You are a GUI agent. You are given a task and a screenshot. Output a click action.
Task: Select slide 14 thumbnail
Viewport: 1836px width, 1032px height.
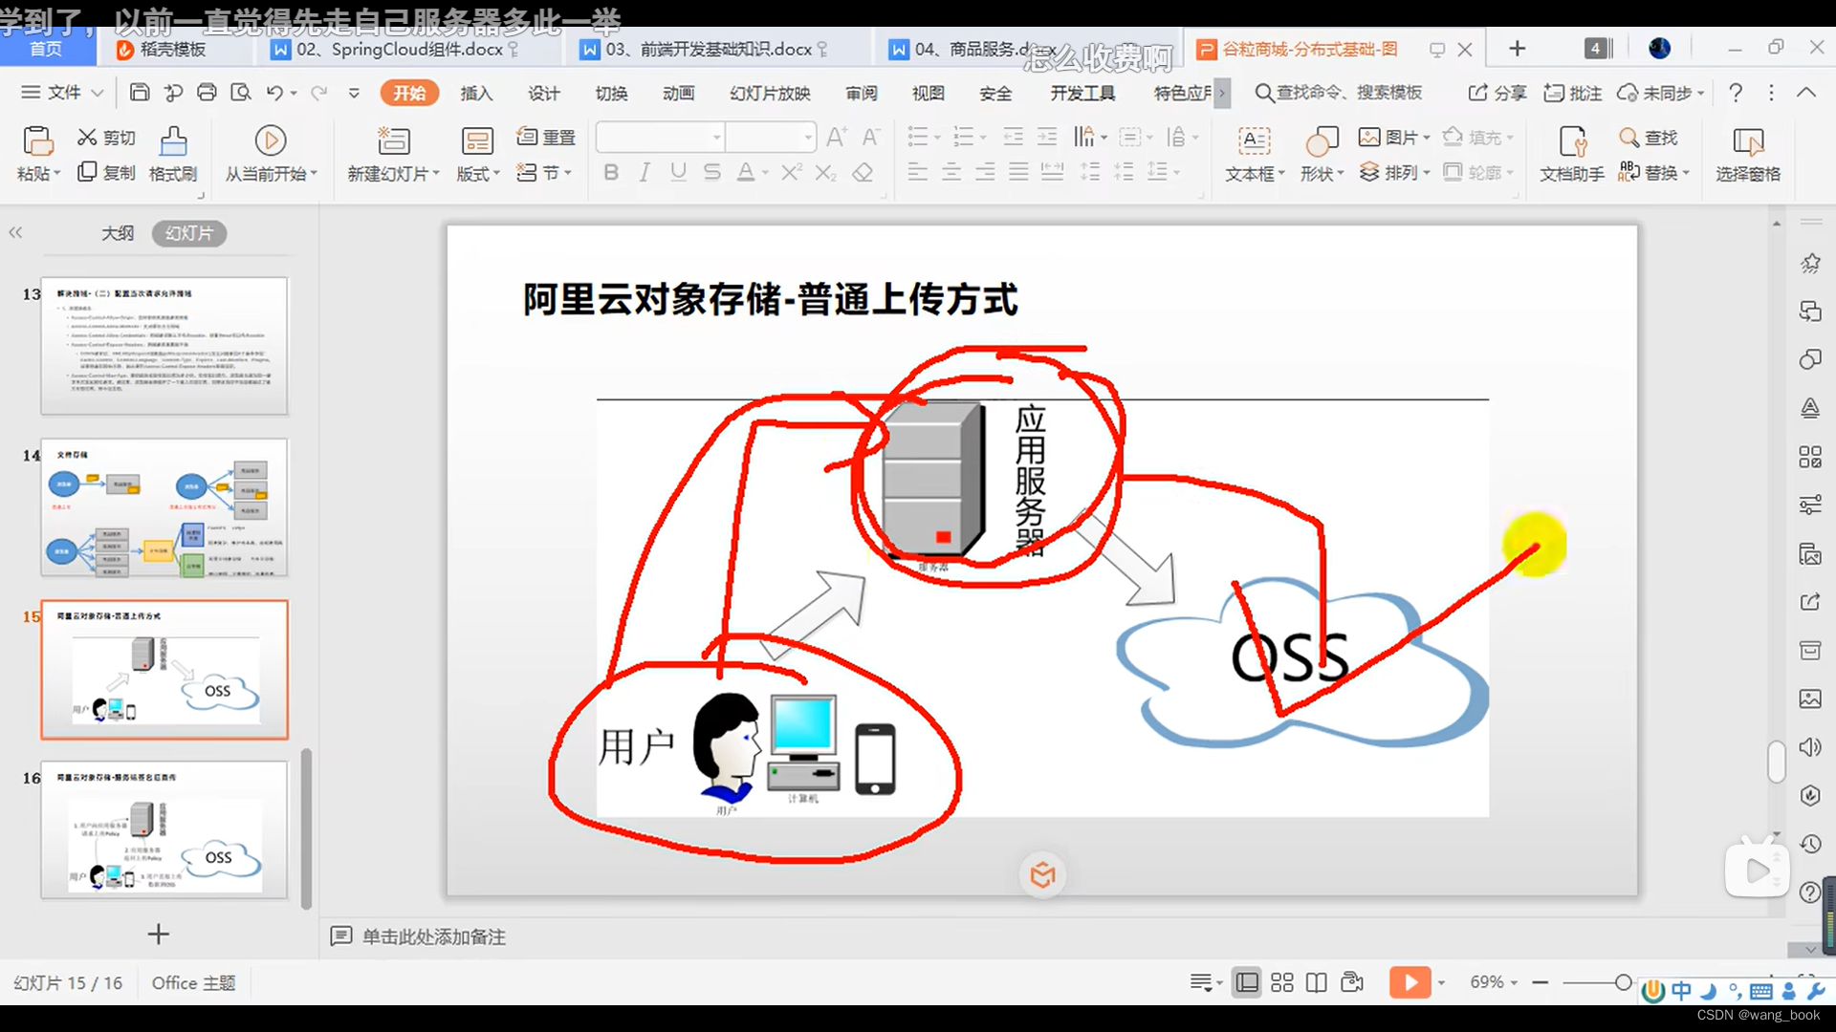tap(164, 507)
